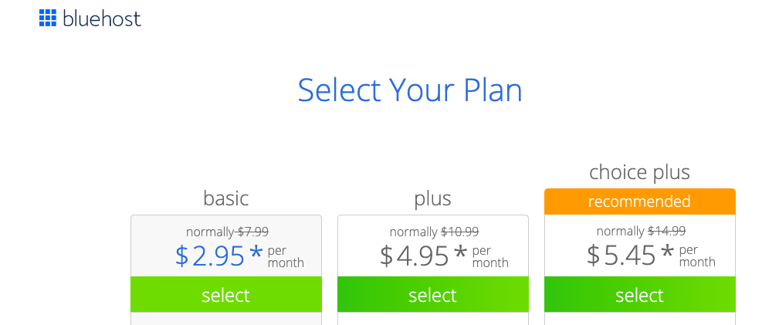Click the $4.95 price text
This screenshot has height=325, width=779.
[x=415, y=256]
